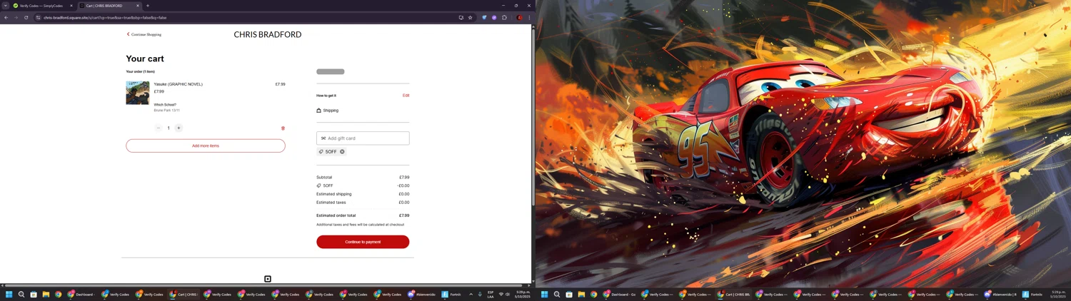This screenshot has width=1071, height=301.
Task: Switch to Verify Codes — SimplyCodes tab
Action: [x=41, y=6]
